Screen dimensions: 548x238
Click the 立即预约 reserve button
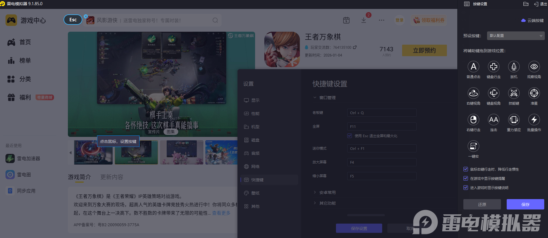tap(424, 50)
